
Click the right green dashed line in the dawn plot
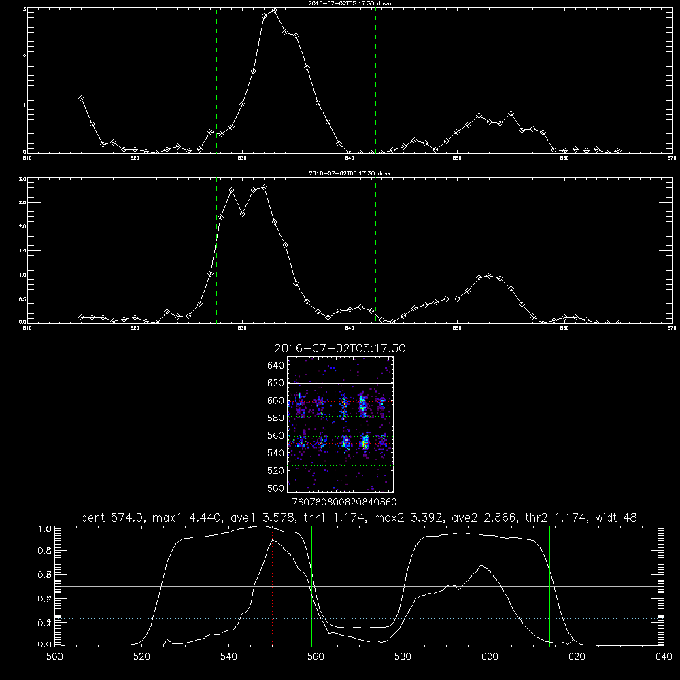point(375,80)
